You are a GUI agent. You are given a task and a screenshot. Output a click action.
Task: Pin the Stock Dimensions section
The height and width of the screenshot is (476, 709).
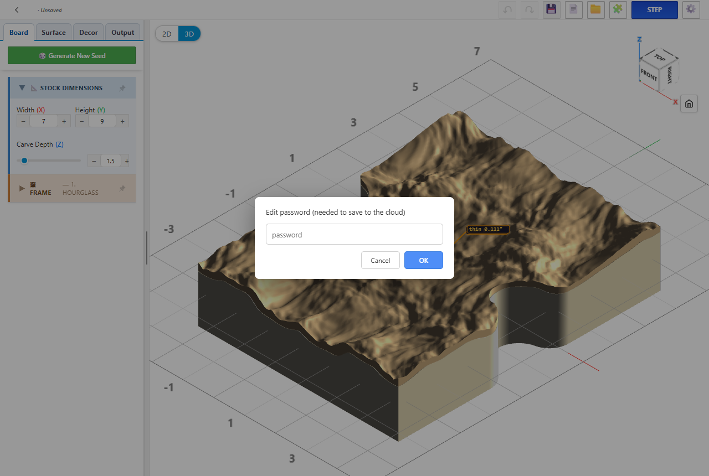pos(122,88)
